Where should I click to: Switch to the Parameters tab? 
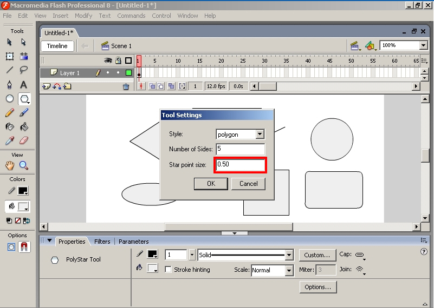click(x=134, y=242)
